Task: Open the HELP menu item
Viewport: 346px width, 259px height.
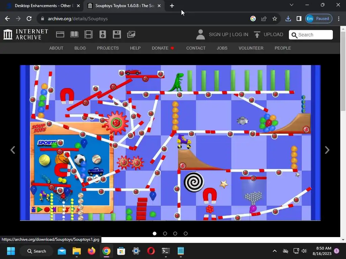Action: point(135,48)
